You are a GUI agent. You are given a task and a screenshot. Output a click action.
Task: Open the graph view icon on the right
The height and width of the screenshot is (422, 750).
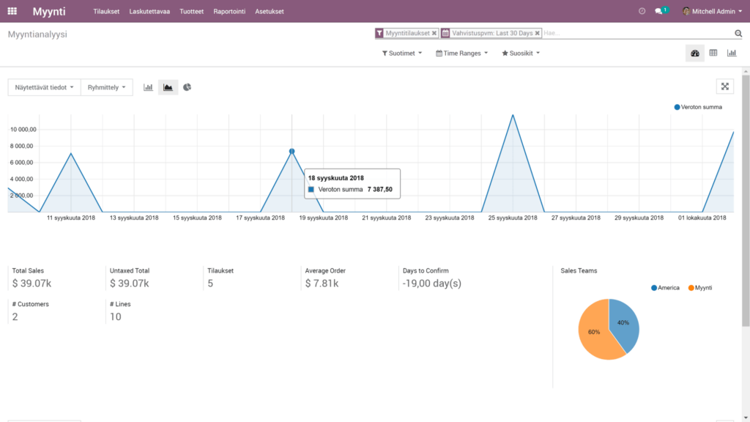[730, 53]
